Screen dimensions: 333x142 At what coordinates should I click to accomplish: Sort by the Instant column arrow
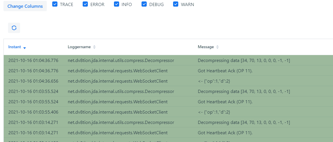[x=24, y=48]
